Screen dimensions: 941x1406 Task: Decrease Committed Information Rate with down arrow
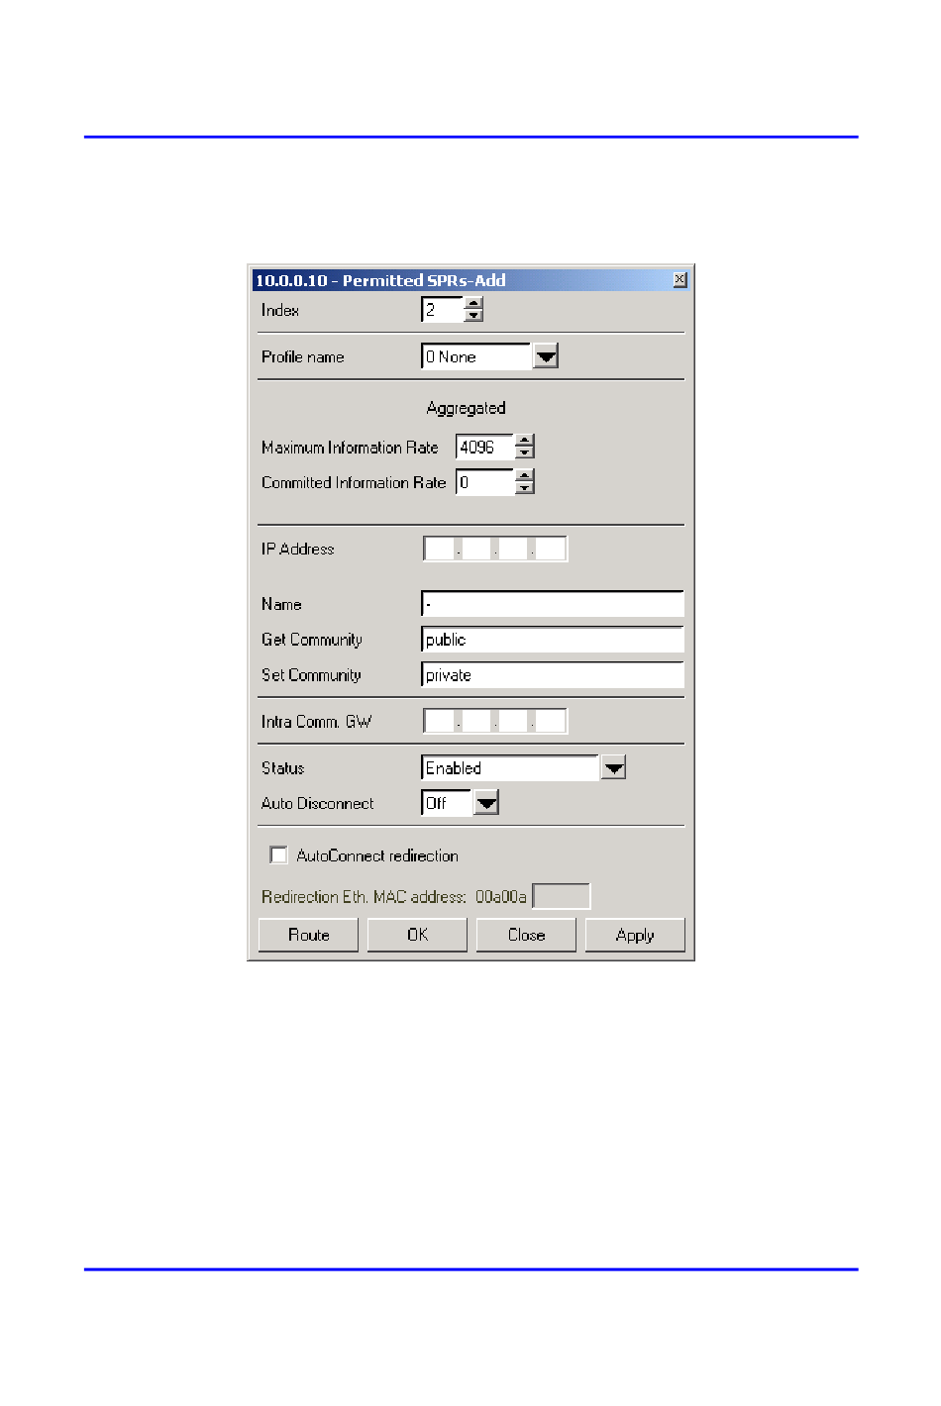pyautogui.click(x=525, y=488)
